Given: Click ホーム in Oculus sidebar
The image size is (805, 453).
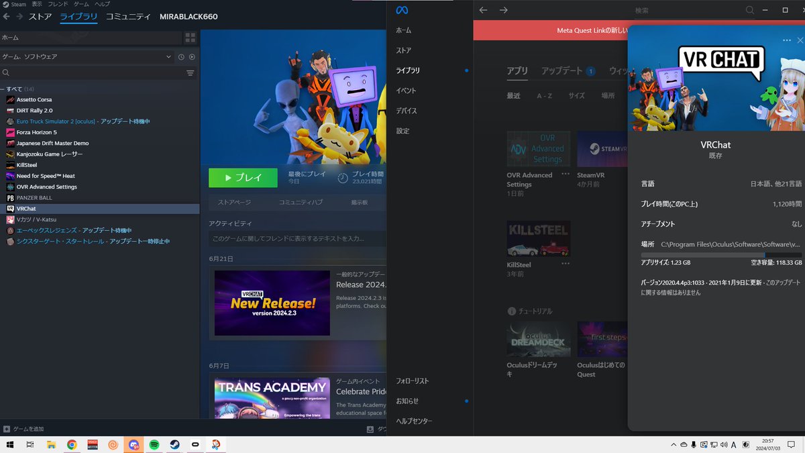Looking at the screenshot, I should [404, 30].
